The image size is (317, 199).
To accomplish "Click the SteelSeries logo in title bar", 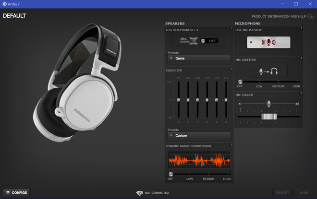I will coord(4,4).
